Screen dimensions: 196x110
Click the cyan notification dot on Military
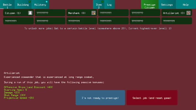(47, 2)
